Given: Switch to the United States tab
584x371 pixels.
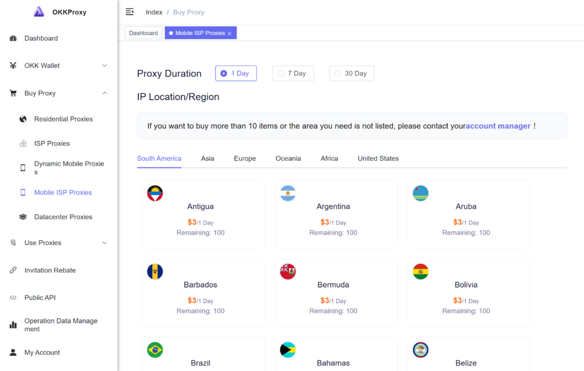Looking at the screenshot, I should click(378, 159).
